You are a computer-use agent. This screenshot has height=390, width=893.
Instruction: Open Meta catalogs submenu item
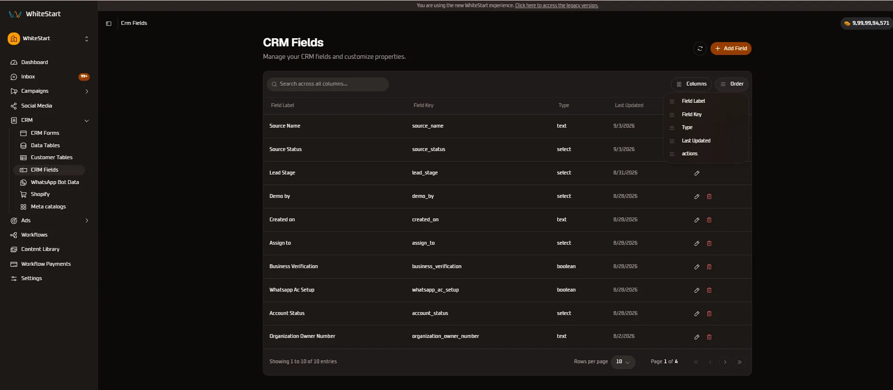[48, 206]
